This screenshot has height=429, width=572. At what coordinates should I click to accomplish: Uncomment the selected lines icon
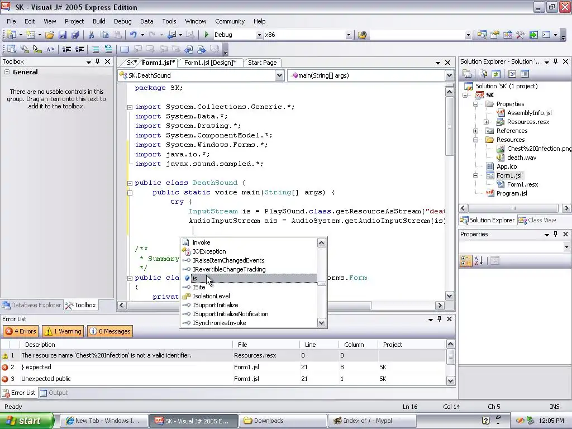[x=108, y=49]
